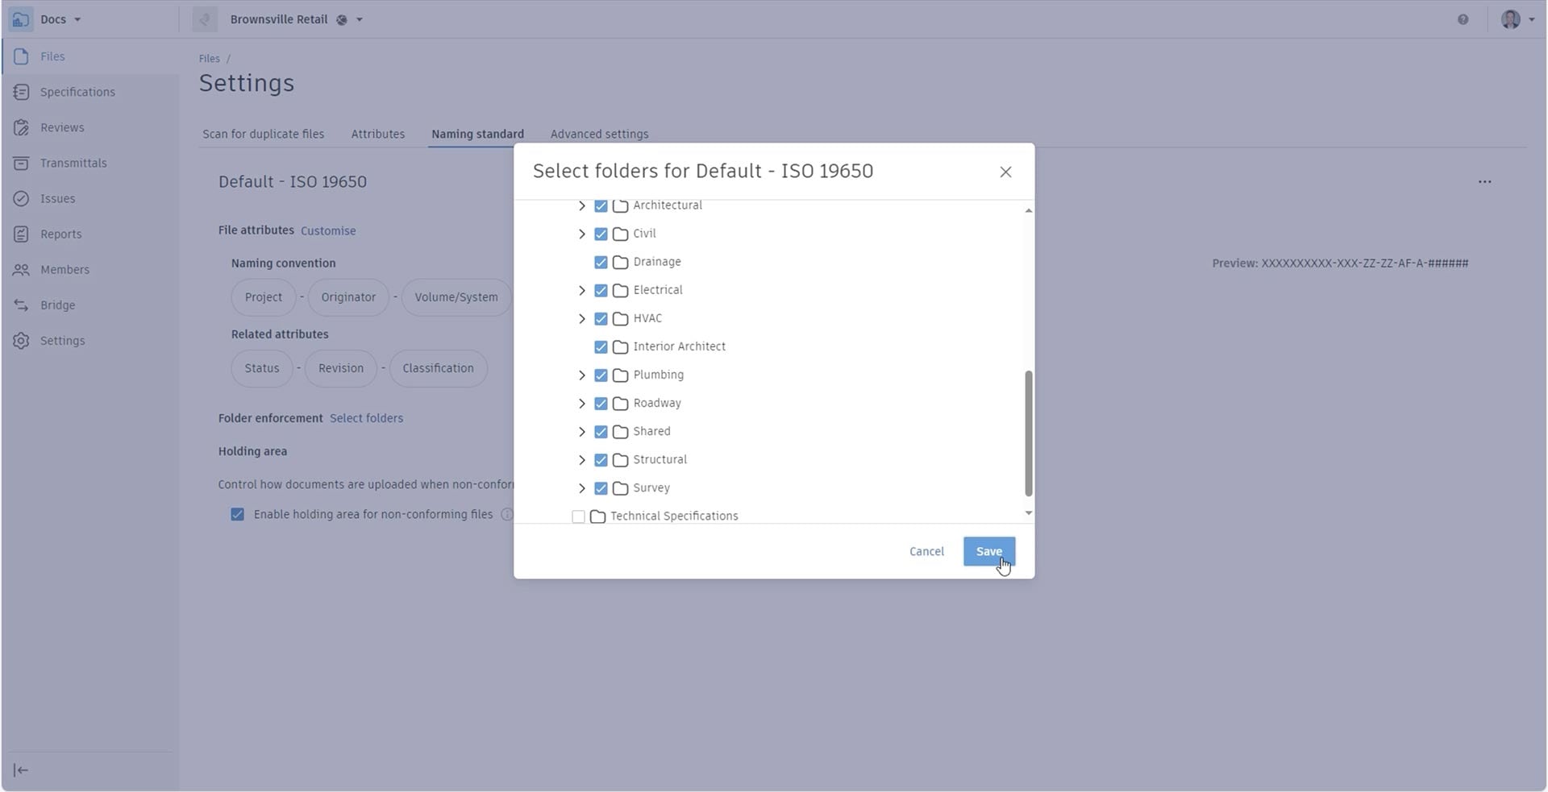Viewport: 1548px width, 792px height.
Task: Close the Select folders dialog
Action: (x=1005, y=172)
